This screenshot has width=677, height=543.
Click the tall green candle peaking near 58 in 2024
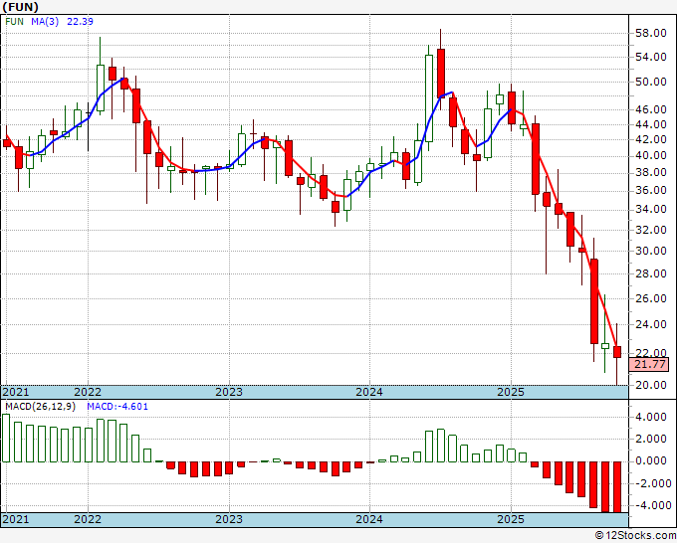429,98
